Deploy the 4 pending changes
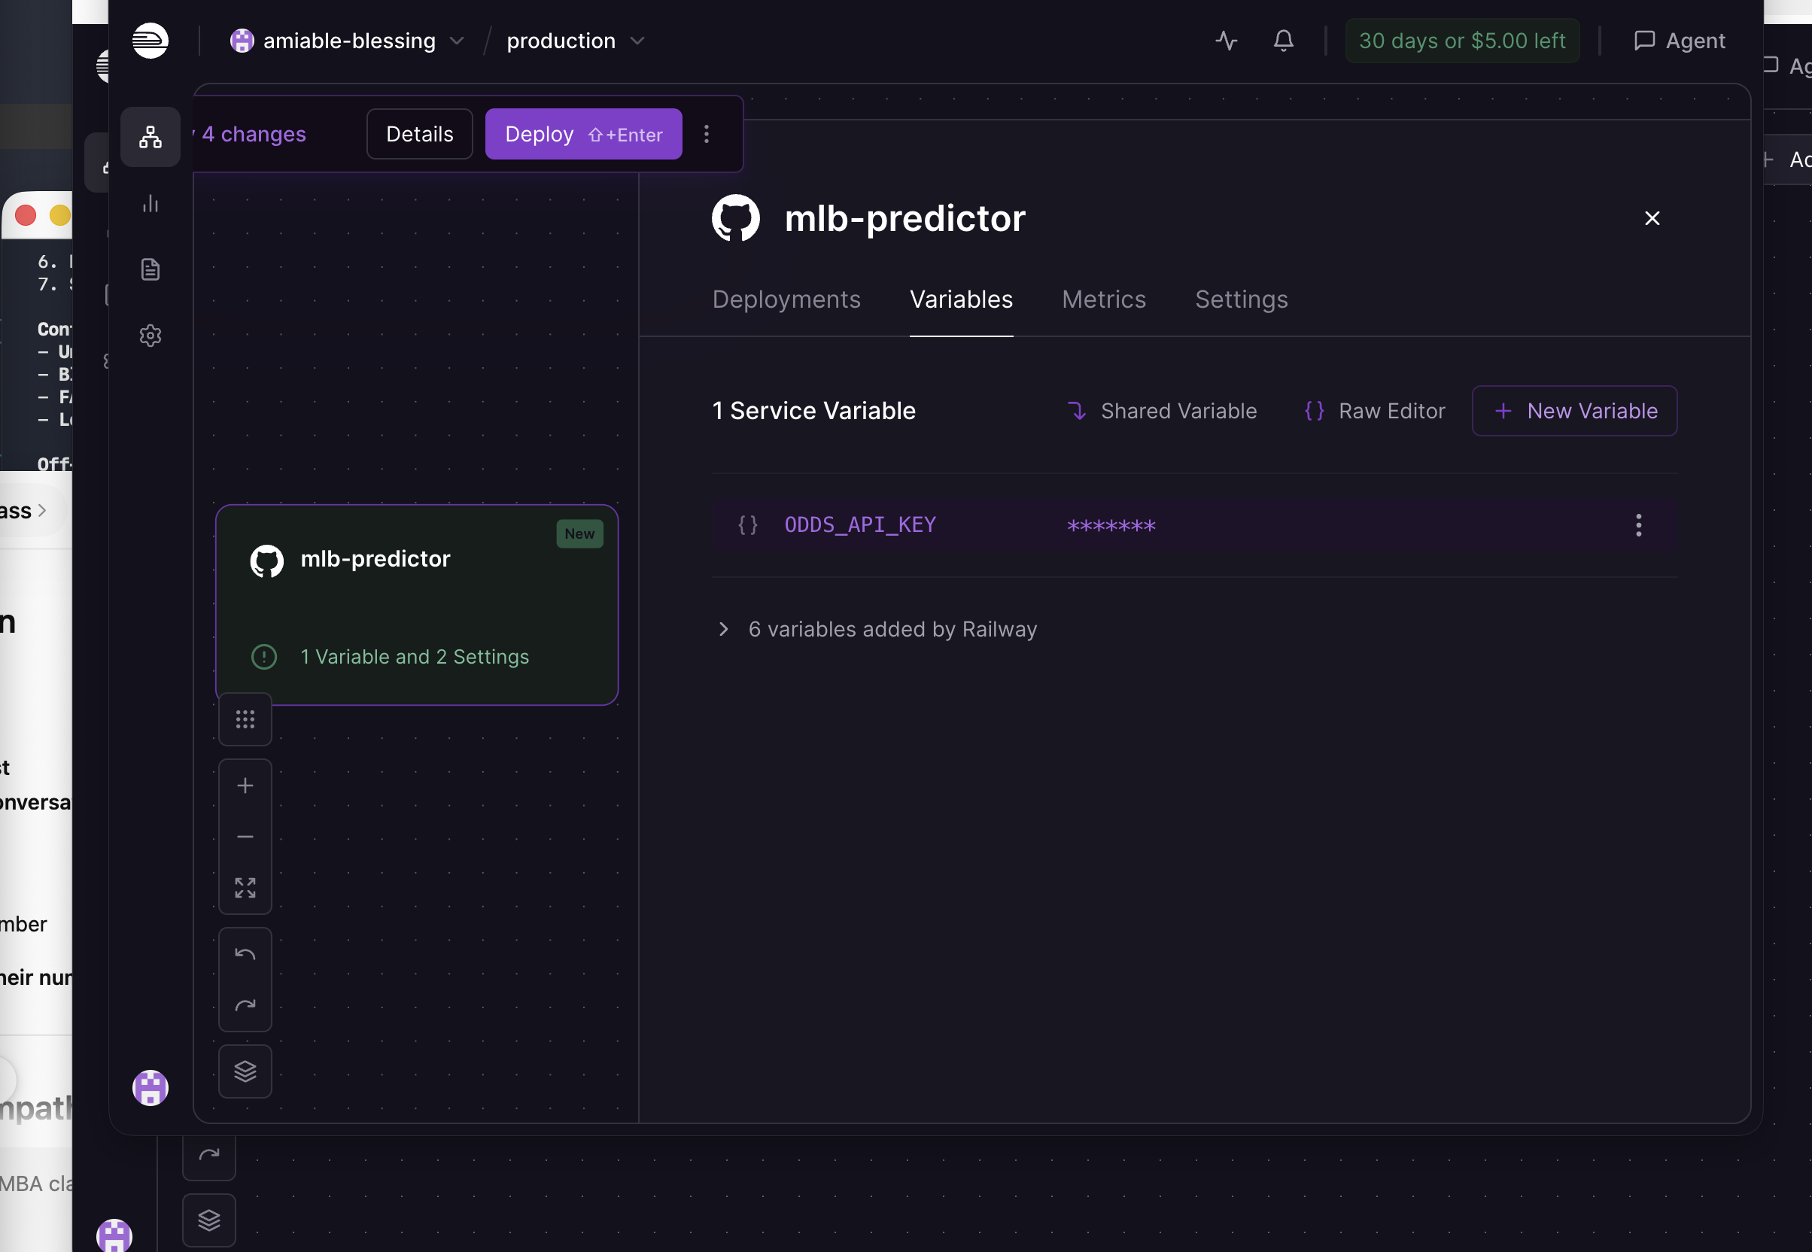Image resolution: width=1812 pixels, height=1252 pixels. click(583, 133)
